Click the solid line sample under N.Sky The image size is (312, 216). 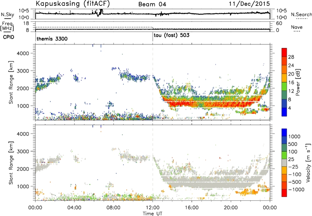click(7, 19)
